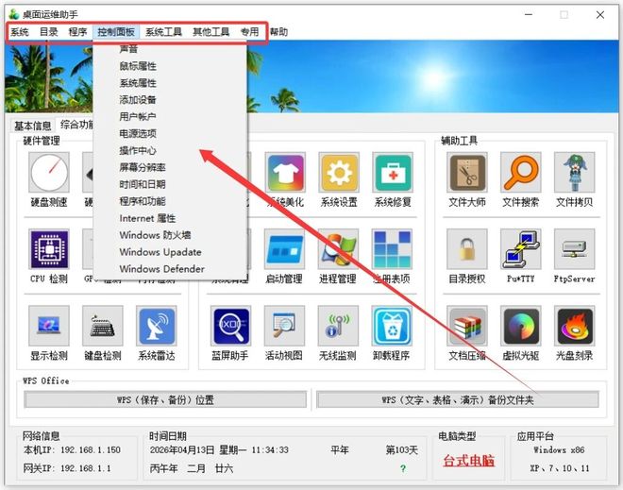The image size is (623, 490).
Task: Open the 文件大师 scissors icon
Action: 467,173
